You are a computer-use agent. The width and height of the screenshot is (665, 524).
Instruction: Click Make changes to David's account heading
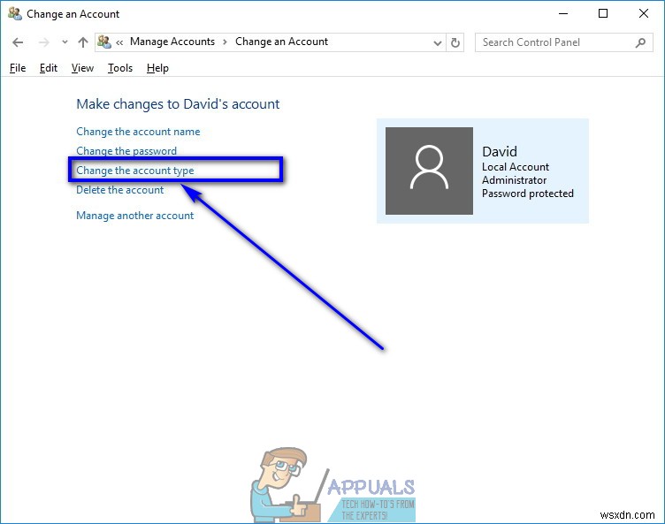[x=178, y=104]
